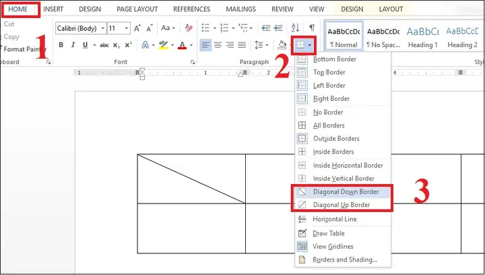The image size is (485, 275).
Task: Apply Borders button icon
Action: pyautogui.click(x=300, y=45)
